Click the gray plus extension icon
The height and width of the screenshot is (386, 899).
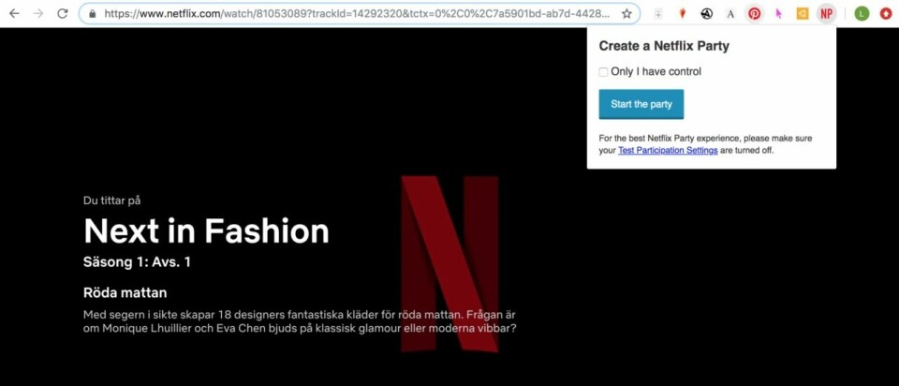click(658, 14)
